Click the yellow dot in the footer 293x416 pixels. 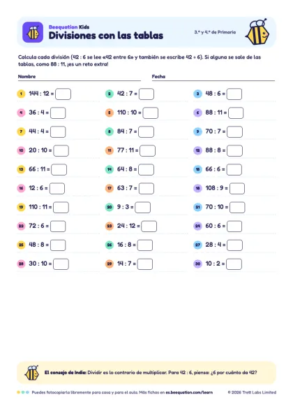(18, 392)
